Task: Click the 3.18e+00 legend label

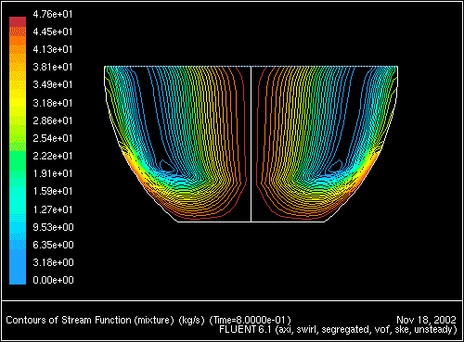Action: tap(53, 262)
